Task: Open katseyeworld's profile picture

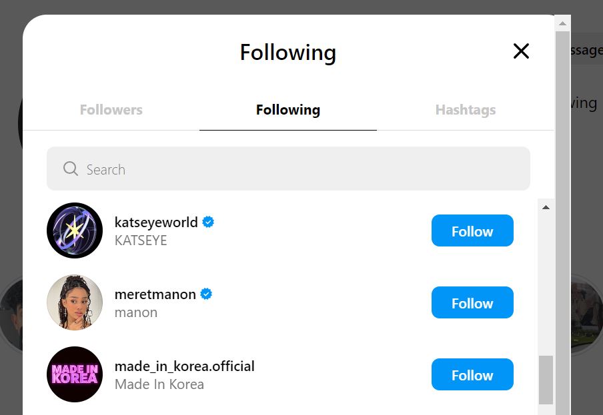Action: click(74, 230)
